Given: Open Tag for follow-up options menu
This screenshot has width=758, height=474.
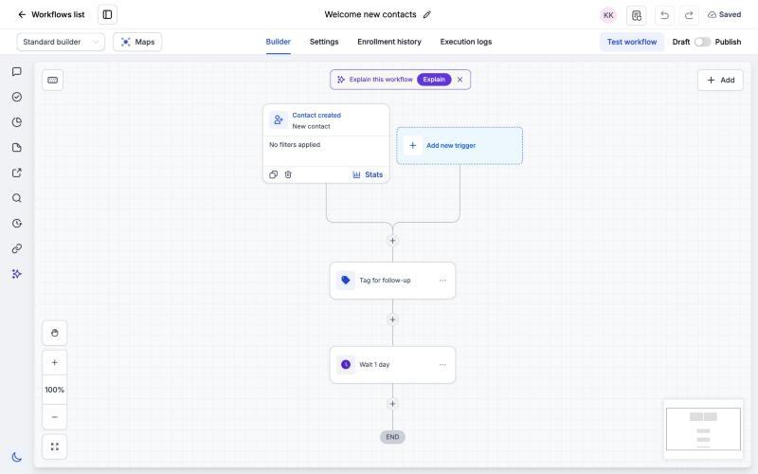Looking at the screenshot, I should 442,281.
